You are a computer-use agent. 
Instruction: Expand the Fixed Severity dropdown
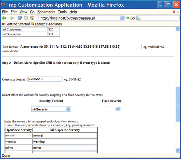[119, 109]
